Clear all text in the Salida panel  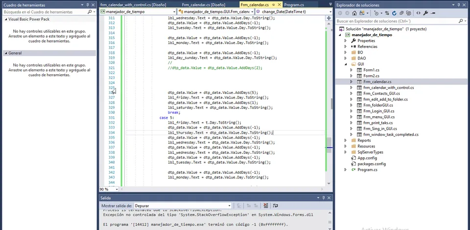pos(265,206)
